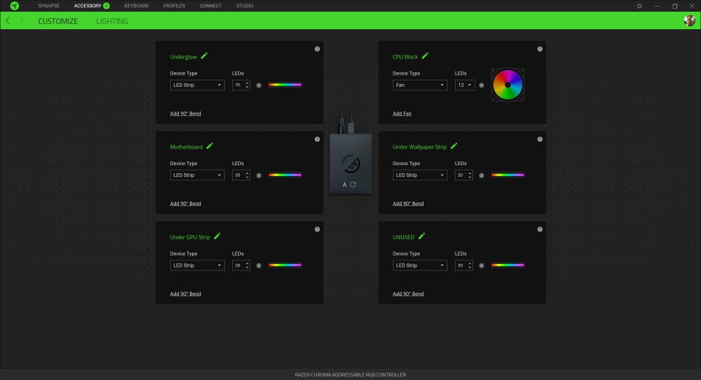Click Add Fan under CPU Block
The image size is (701, 380).
point(402,114)
